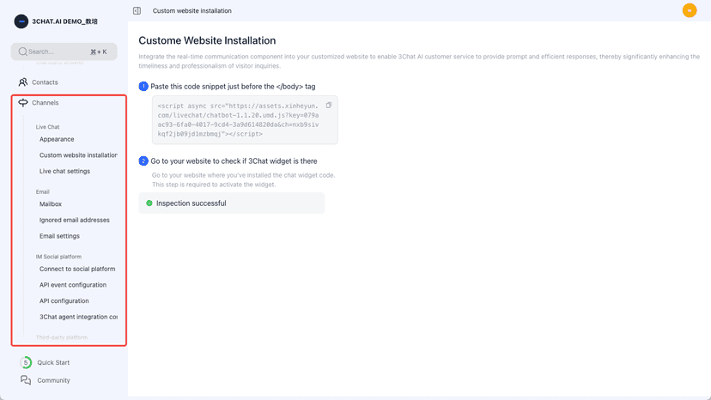This screenshot has width=711, height=400.
Task: Click the Community chat bubbles icon
Action: tap(26, 380)
